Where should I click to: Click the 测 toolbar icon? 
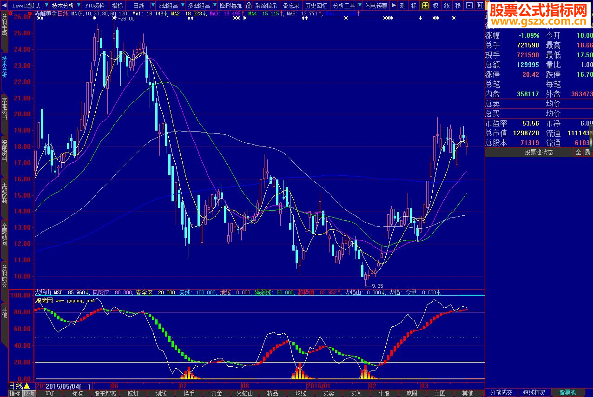point(402,6)
